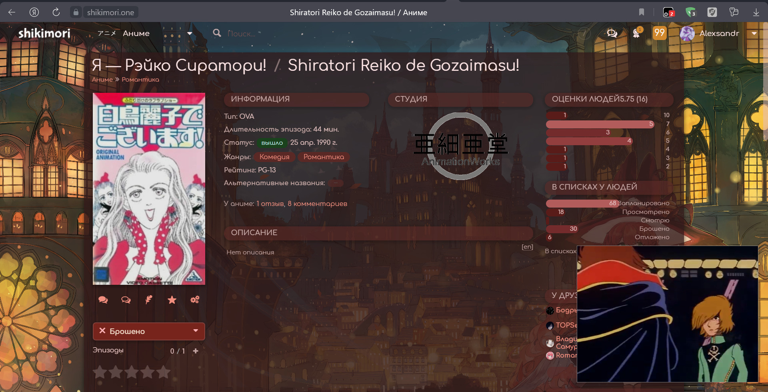Set rating using the last star

[163, 372]
